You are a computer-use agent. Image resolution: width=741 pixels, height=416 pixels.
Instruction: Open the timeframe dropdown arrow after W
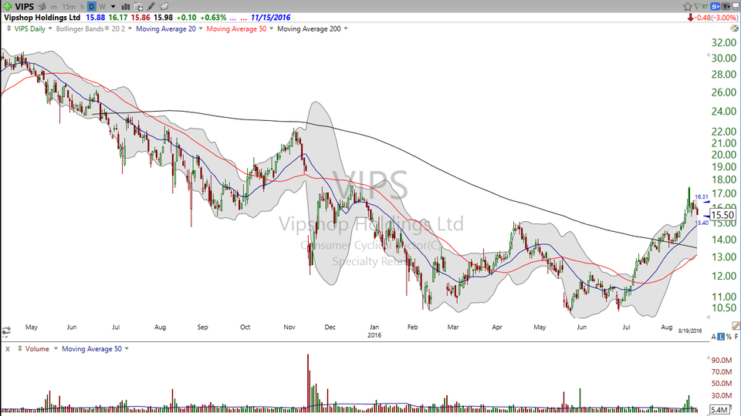[113, 7]
